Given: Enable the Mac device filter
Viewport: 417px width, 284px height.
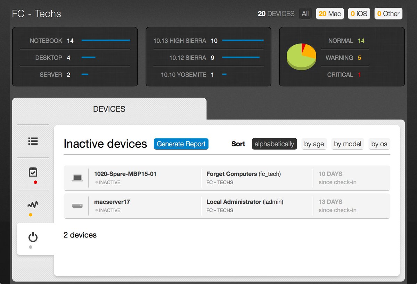Looking at the screenshot, I should click(329, 14).
